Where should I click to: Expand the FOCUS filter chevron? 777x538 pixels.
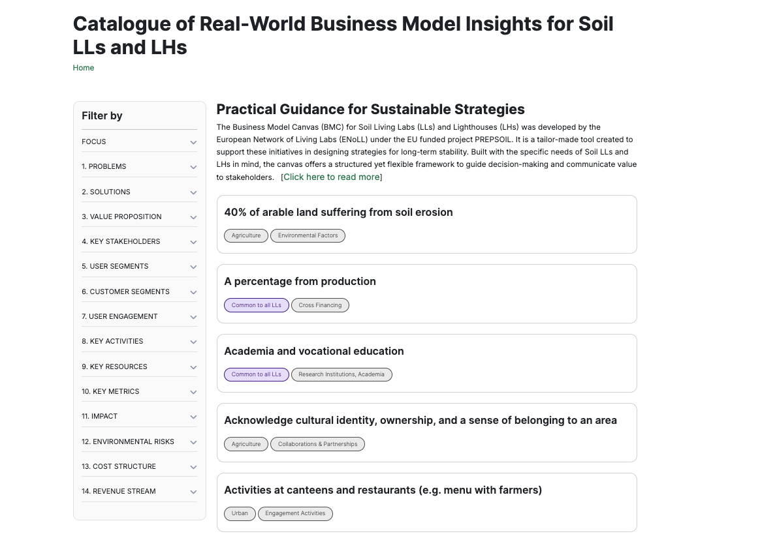click(193, 142)
